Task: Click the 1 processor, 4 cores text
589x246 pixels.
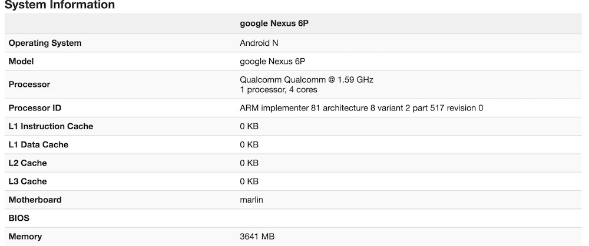Action: (279, 90)
